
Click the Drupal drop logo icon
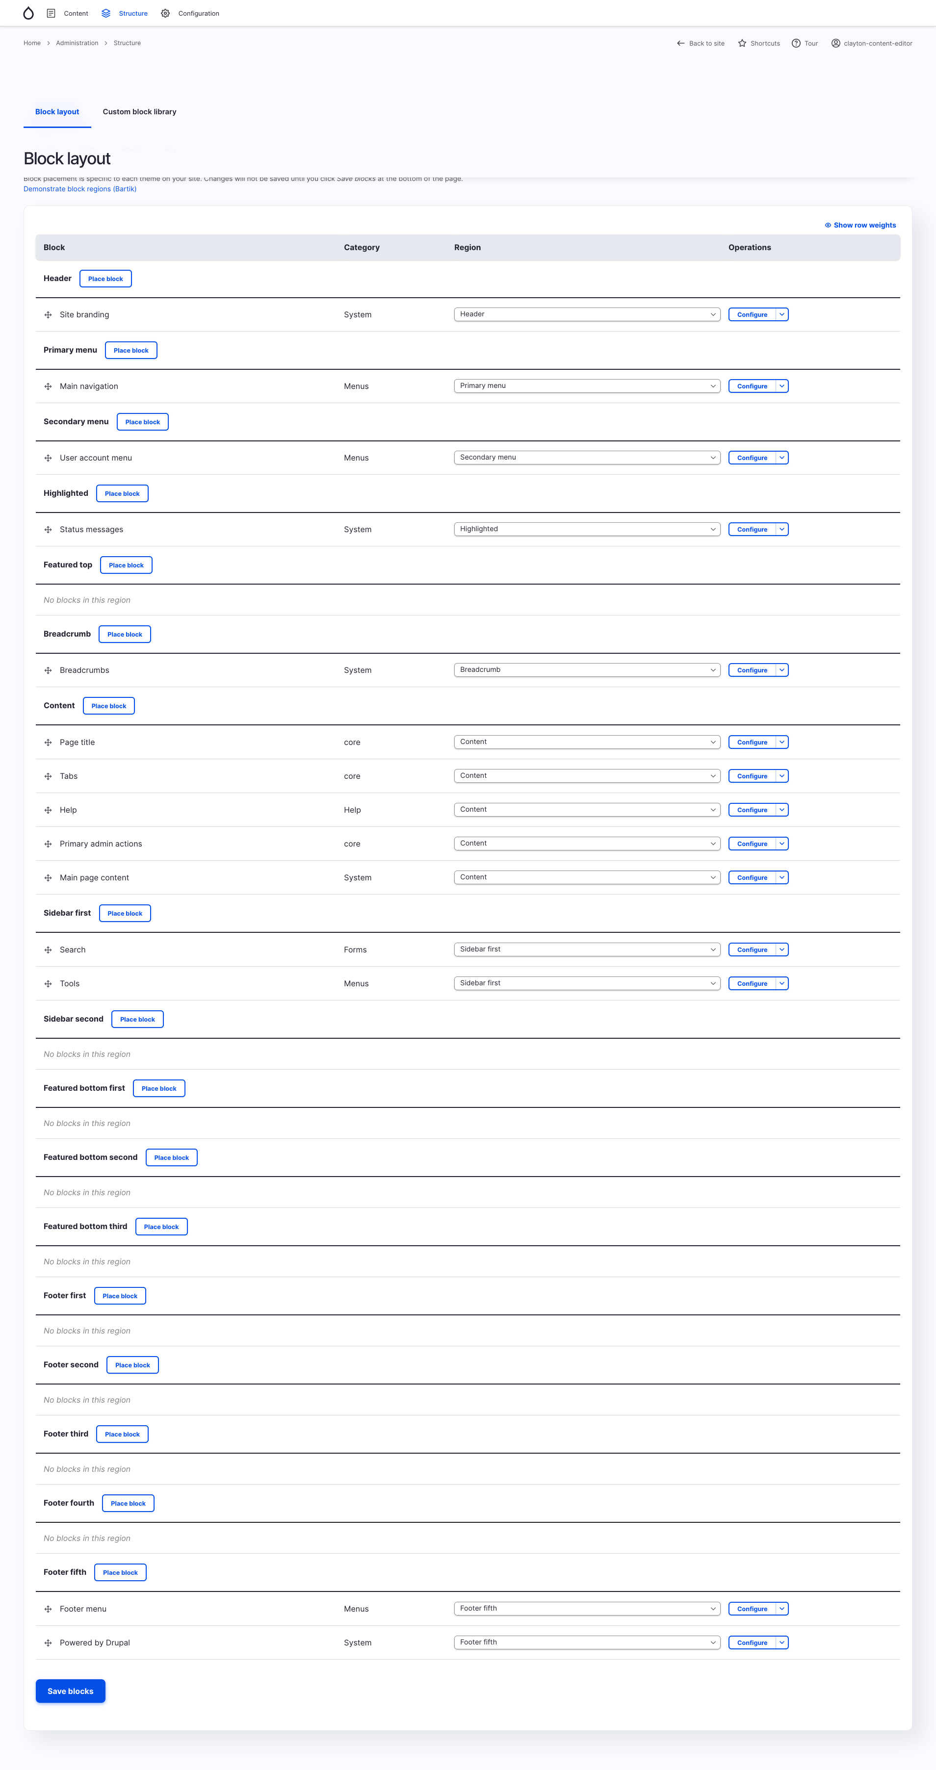28,13
